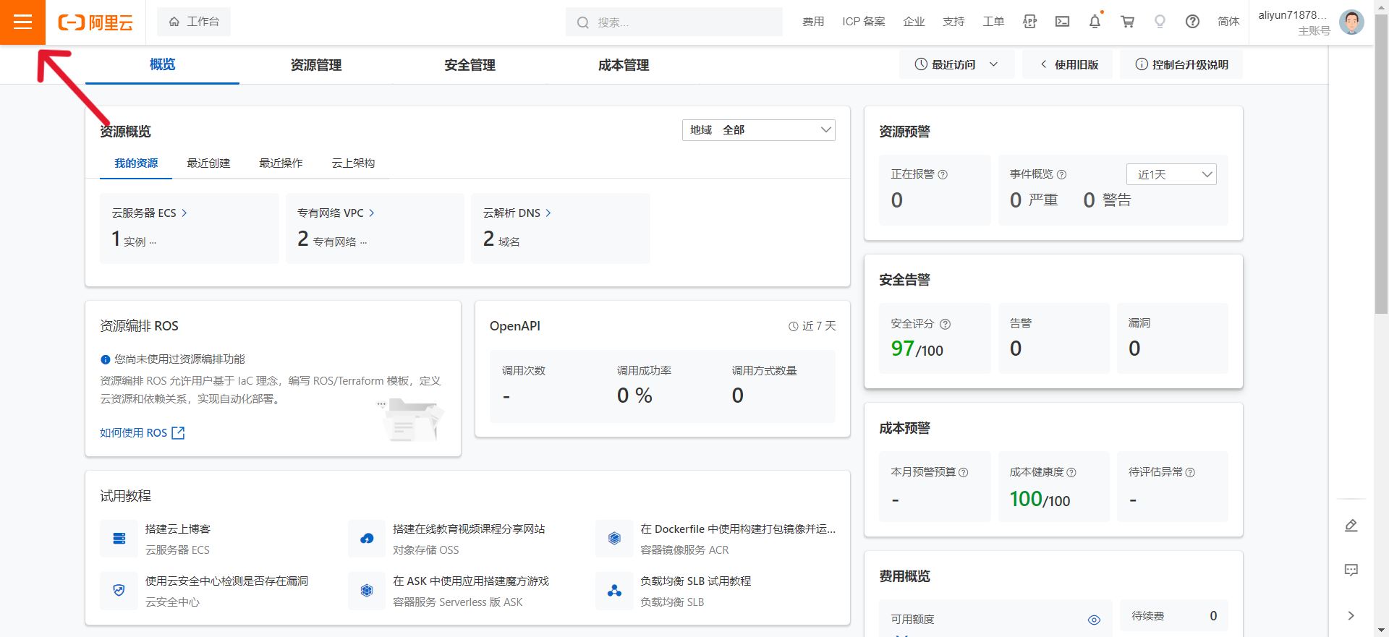
Task: Expand the 最近访问 dropdown
Action: [x=956, y=64]
